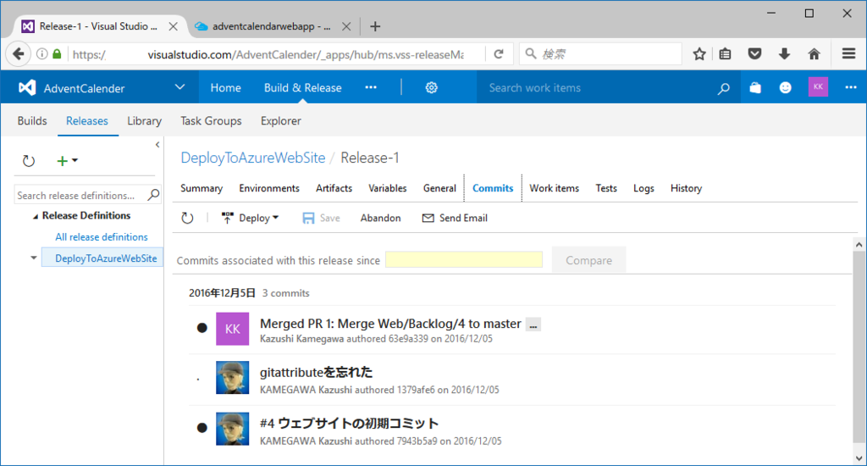Viewport: 867px width, 466px height.
Task: Open the green plus new definition dropdown
Action: 67,160
